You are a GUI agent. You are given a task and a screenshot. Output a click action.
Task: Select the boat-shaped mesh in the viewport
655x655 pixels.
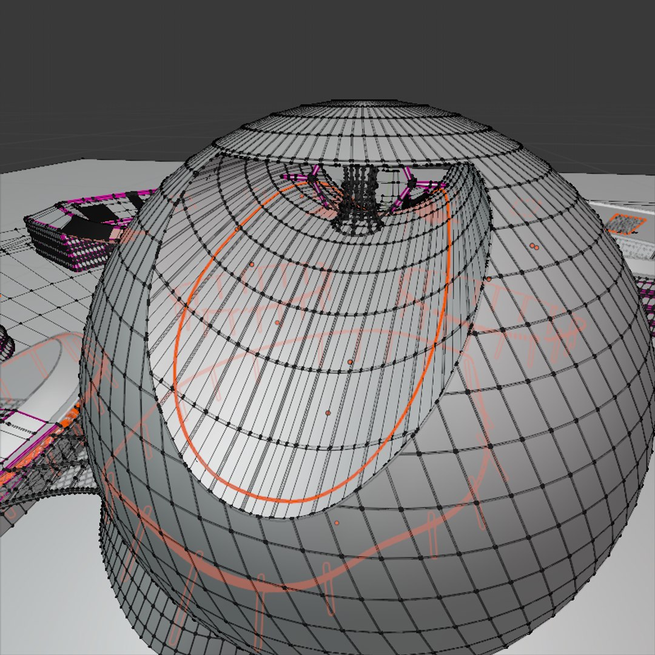point(90,230)
